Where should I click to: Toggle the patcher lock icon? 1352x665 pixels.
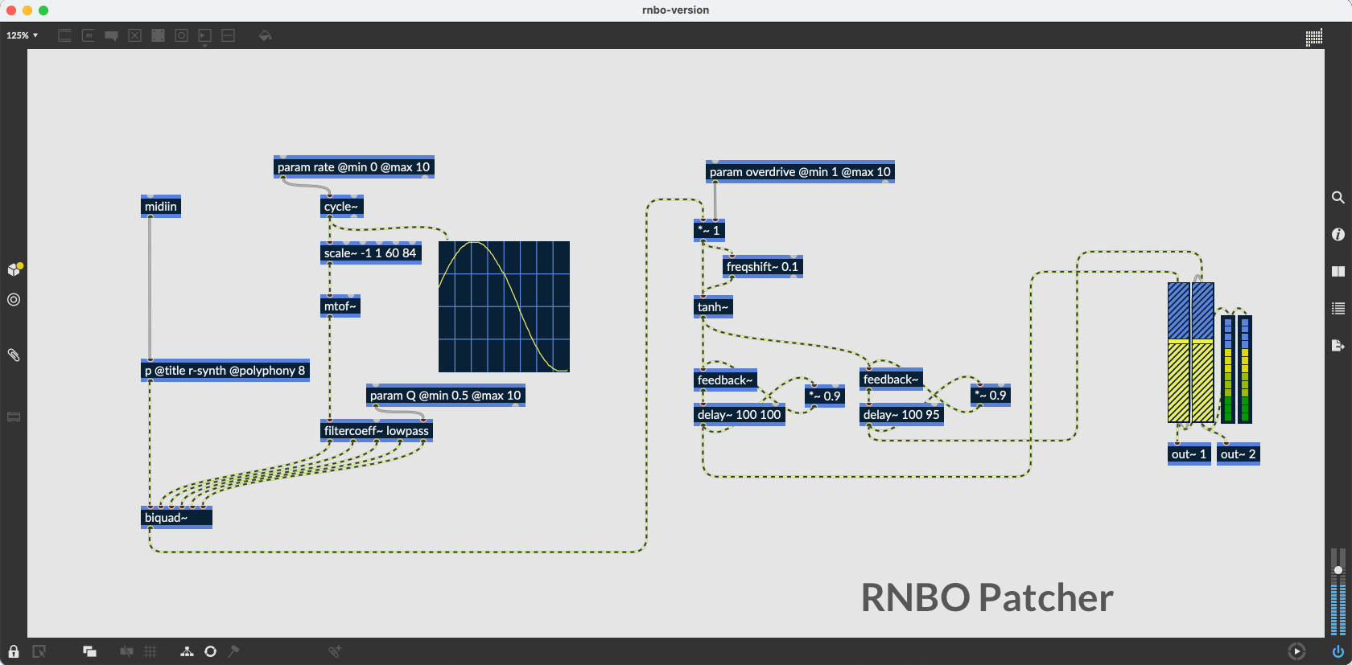click(x=14, y=651)
